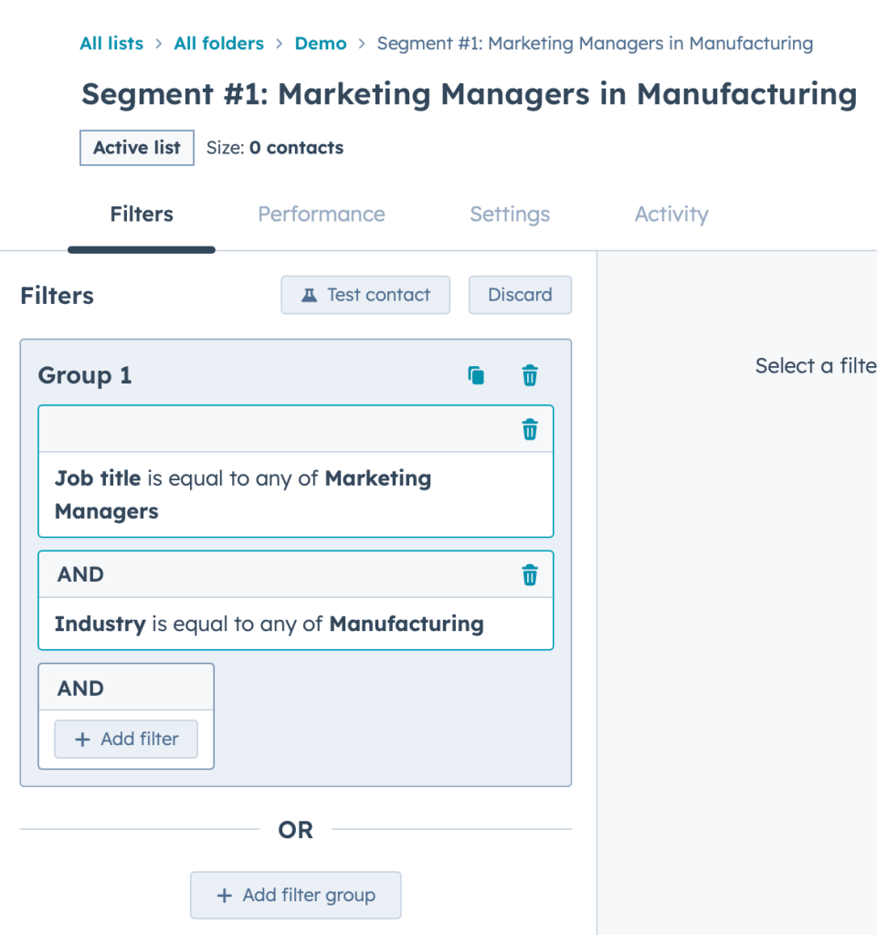Edit the Industry Manufacturing filter
This screenshot has width=877, height=935.
296,624
